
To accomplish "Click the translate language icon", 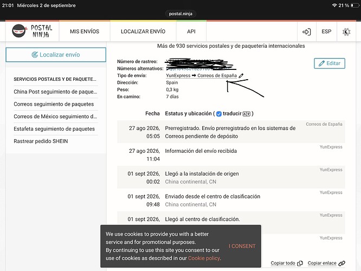I will [246, 114].
